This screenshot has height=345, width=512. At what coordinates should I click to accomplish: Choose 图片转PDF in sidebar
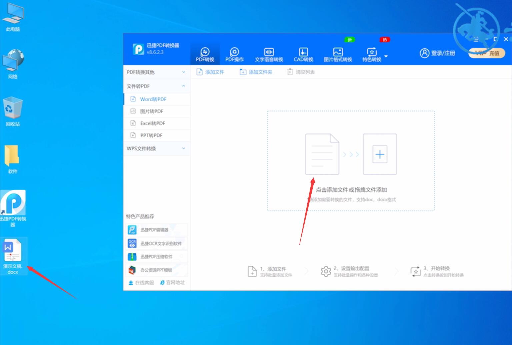(157, 111)
